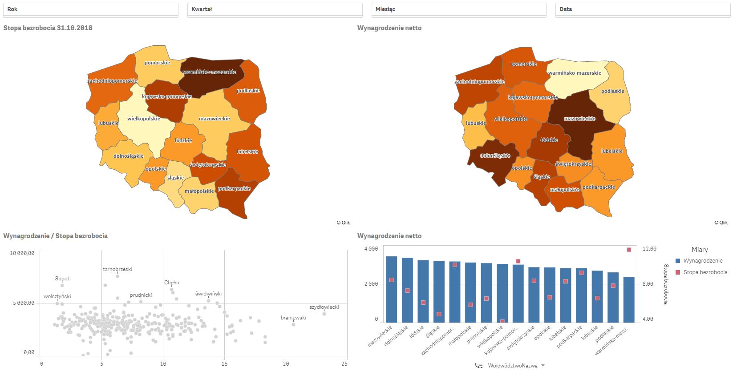Image resolution: width=733 pixels, height=371 pixels.
Task: Click the red marker above the last bar
Action: (x=629, y=250)
